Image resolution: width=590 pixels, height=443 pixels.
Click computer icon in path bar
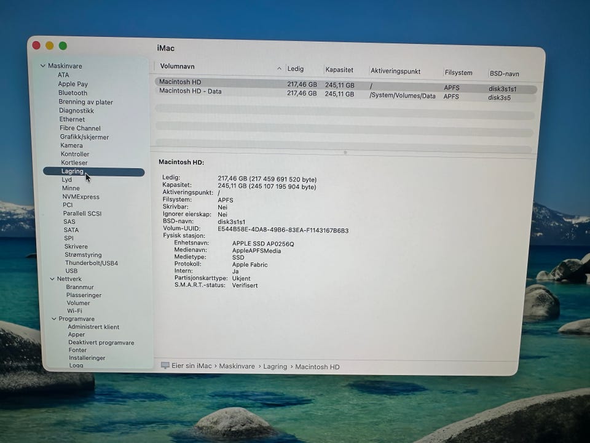click(165, 365)
